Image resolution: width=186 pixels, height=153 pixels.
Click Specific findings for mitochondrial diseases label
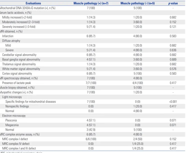tap(31, 102)
